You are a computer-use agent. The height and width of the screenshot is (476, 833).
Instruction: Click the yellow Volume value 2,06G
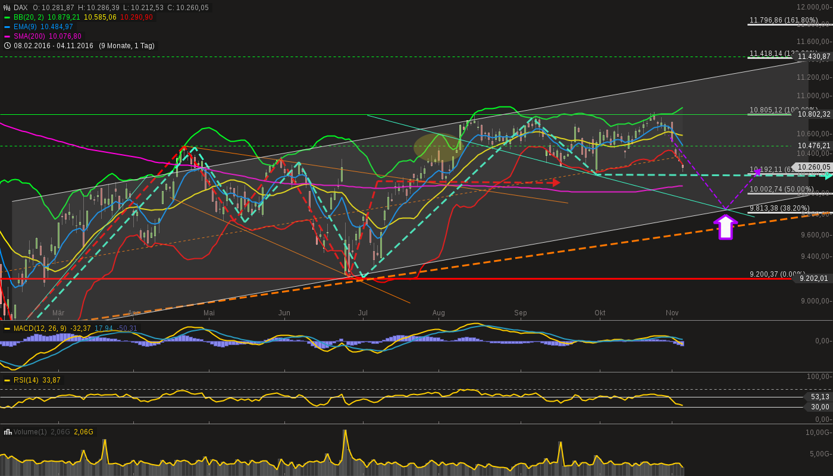pyautogui.click(x=83, y=432)
